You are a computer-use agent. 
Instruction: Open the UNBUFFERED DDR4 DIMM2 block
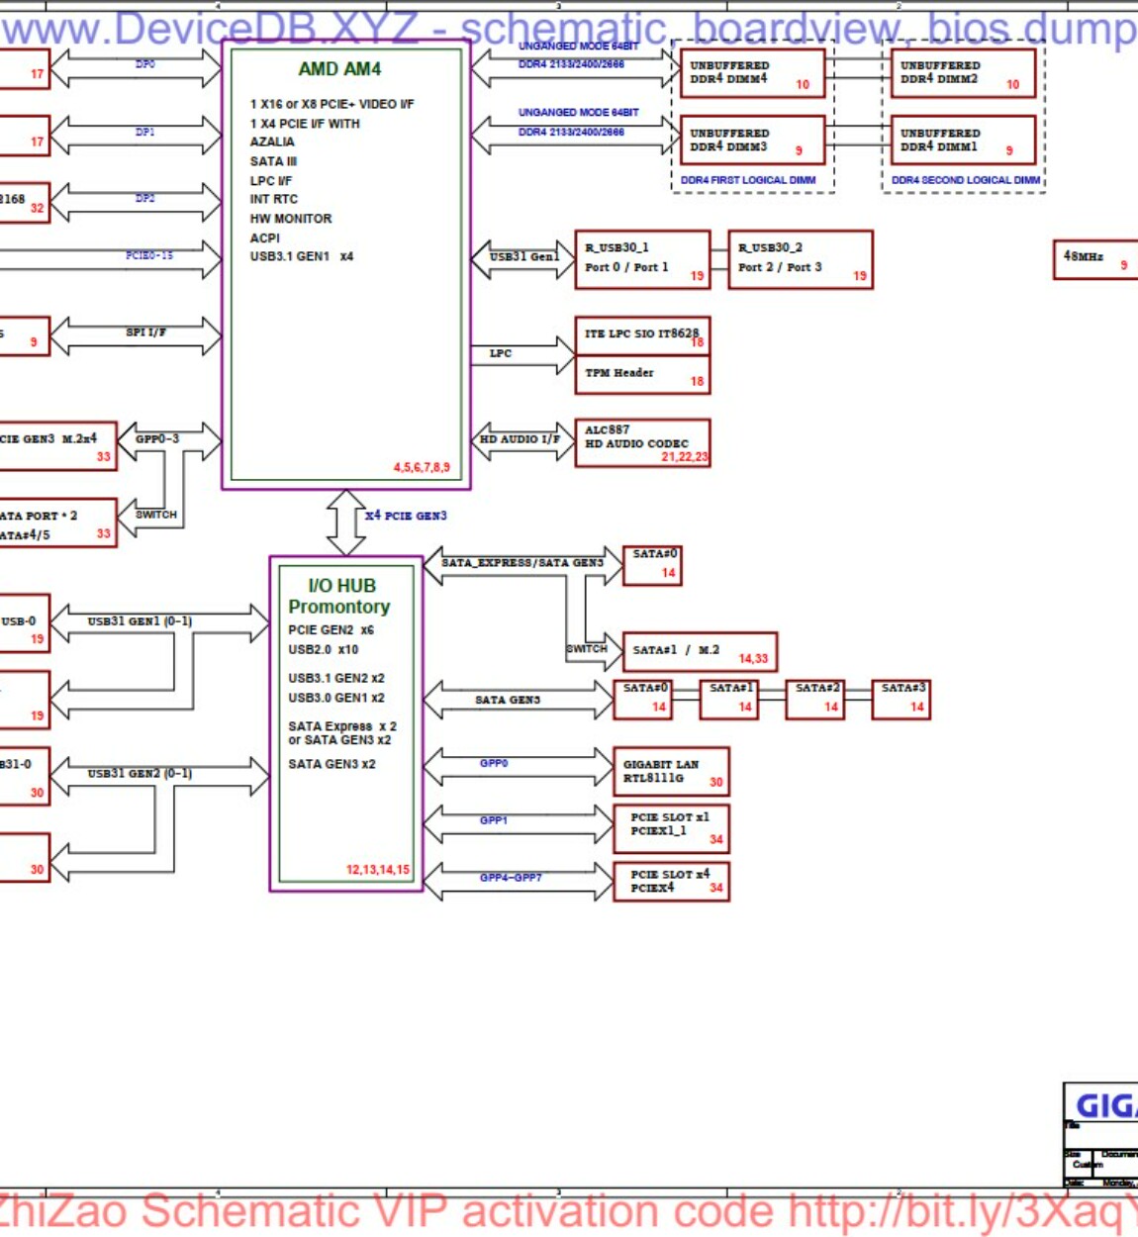click(x=963, y=74)
